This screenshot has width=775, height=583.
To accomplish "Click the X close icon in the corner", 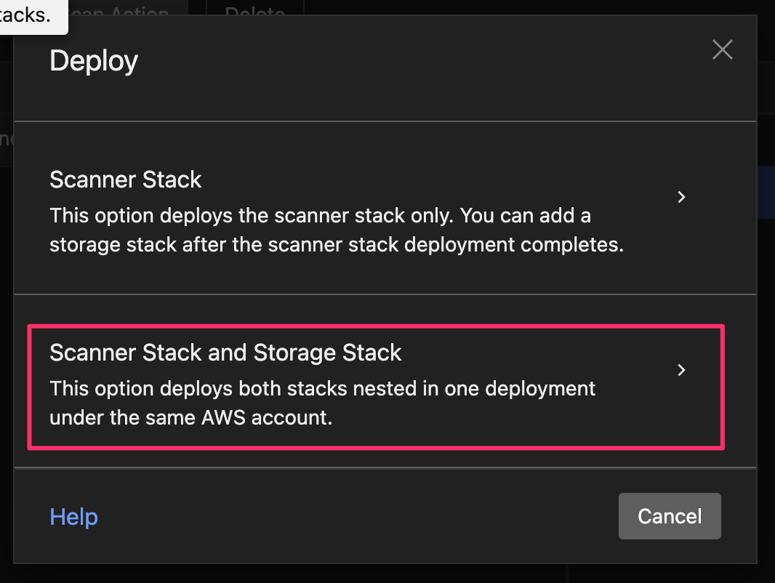I will click(x=722, y=49).
